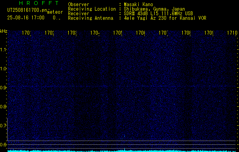This screenshot has width=239, height=152.
Task: Click Shibukawa, Gunma, Japan text
Action: click(x=154, y=9)
